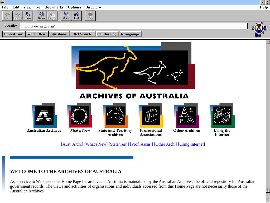Click the Open location toolbar icon
Image resolution: width=270 pixels, height=203 pixels.
coord(66,16)
